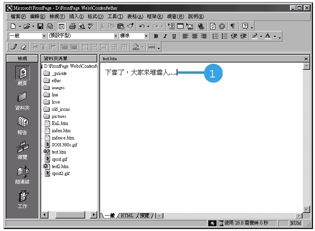This screenshot has height=231, width=315.
Task: Click the Highlight color marker button
Action: (x=255, y=36)
